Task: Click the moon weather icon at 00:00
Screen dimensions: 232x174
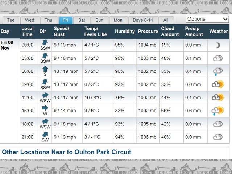Action: point(218,45)
